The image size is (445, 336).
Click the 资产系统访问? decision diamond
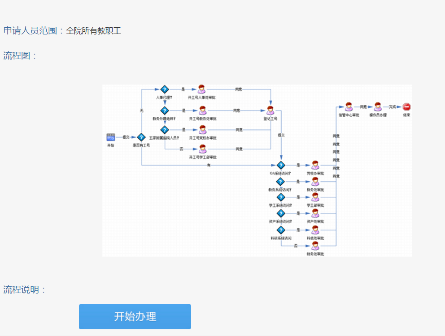pyautogui.click(x=281, y=213)
